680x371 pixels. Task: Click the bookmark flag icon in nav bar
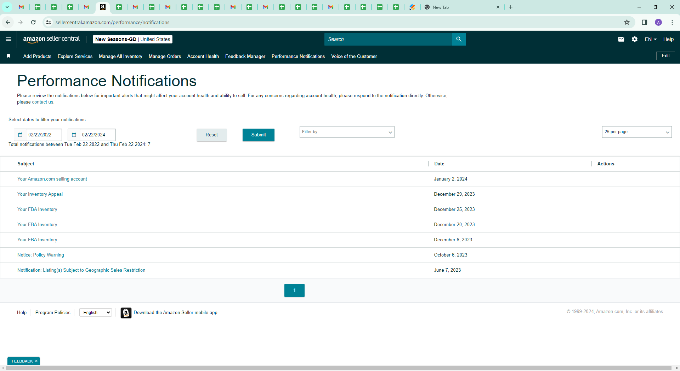(x=8, y=56)
